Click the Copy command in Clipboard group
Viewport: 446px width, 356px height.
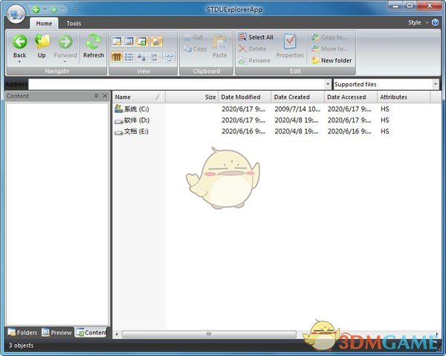[195, 49]
